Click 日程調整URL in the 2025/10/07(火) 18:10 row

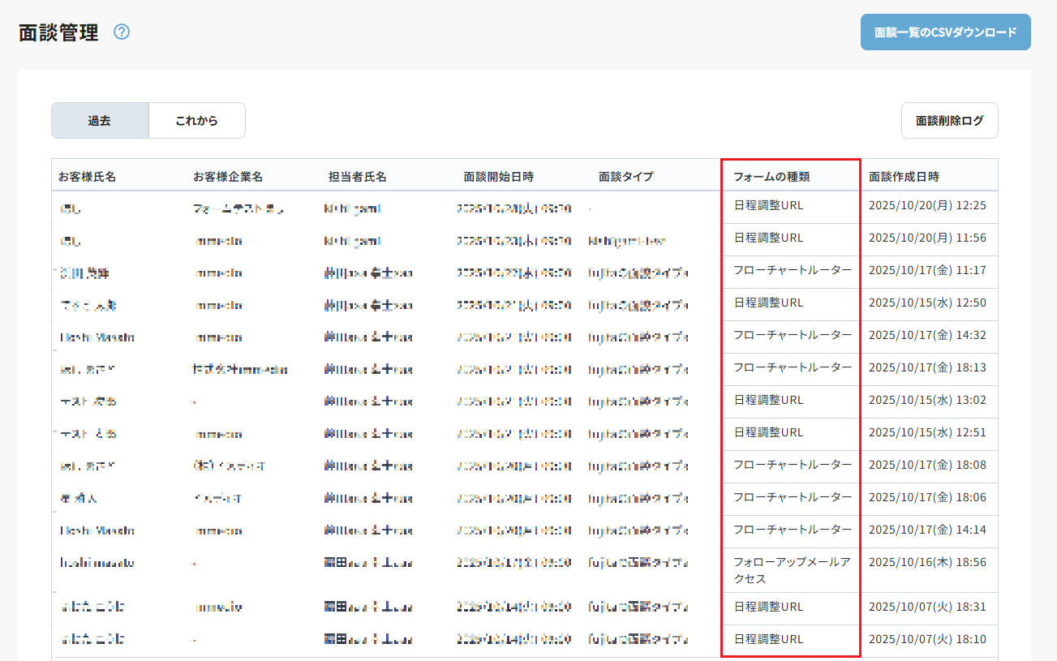[768, 639]
